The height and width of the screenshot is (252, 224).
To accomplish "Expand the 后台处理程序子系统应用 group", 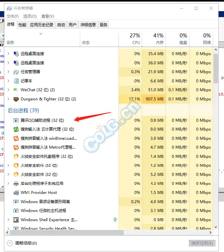I will tap(8, 183).
